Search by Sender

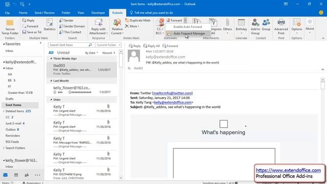(66, 20)
